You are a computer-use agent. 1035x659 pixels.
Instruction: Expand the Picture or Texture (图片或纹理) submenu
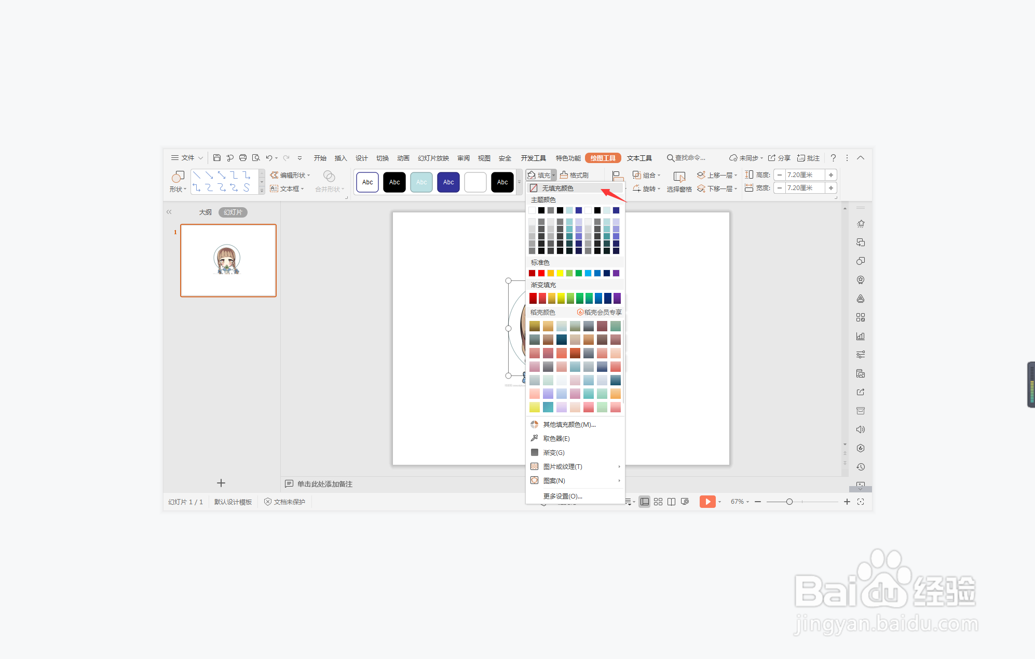(x=575, y=466)
